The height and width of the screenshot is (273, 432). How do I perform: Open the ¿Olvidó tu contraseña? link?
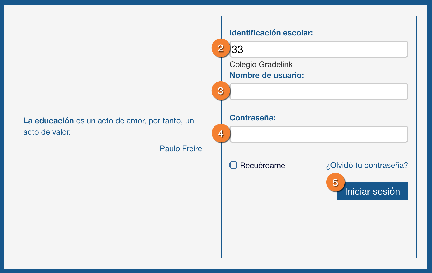pyautogui.click(x=367, y=165)
